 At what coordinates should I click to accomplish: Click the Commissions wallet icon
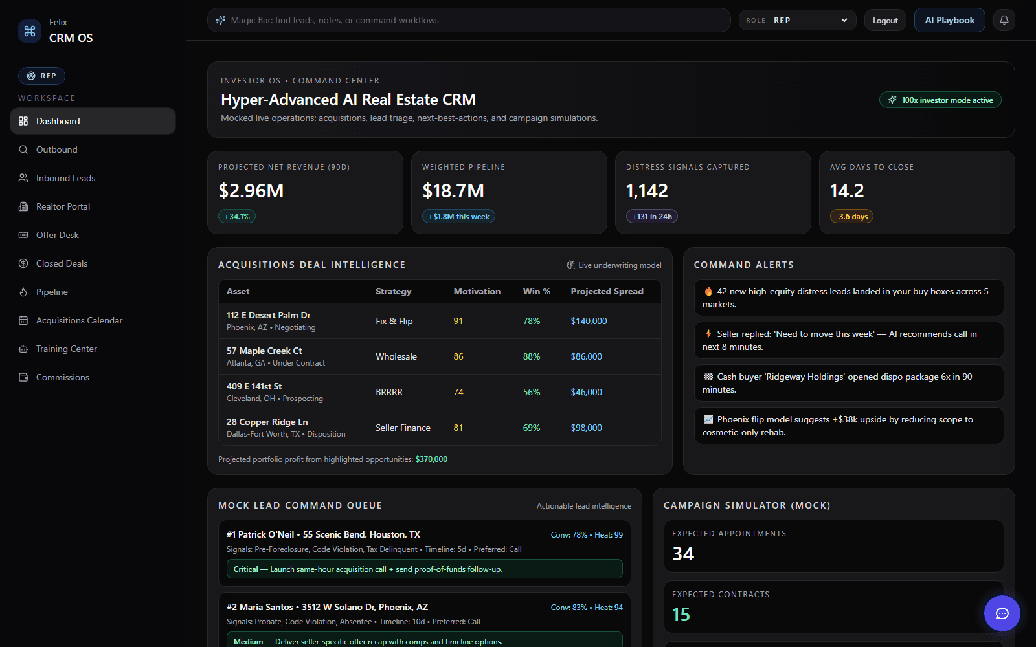[23, 377]
